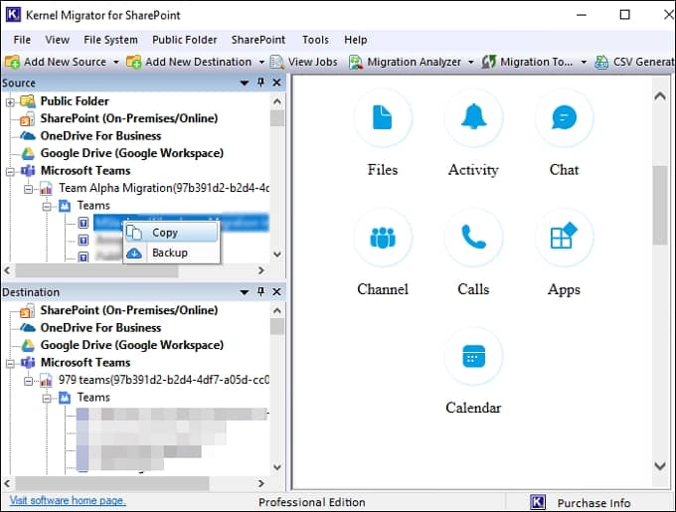Collapse the 979 teams node
Viewport: 676px width, 512px height.
29,381
